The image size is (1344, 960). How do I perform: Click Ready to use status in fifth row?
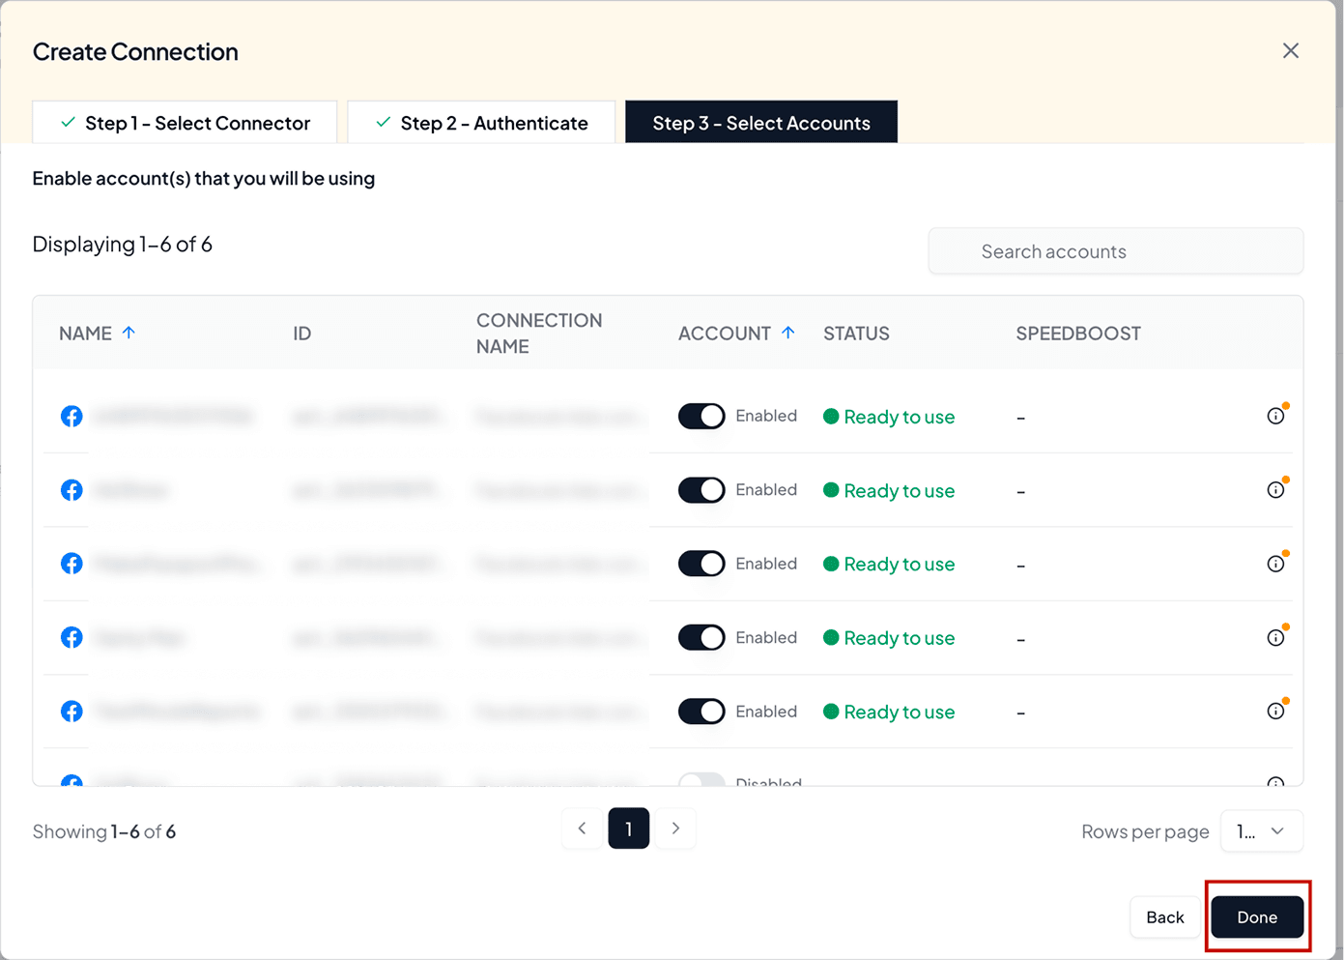[889, 712]
